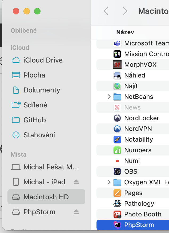Image resolution: width=169 pixels, height=233 pixels.
Task: Open GitHub folder in sidebar
Action: point(46,120)
